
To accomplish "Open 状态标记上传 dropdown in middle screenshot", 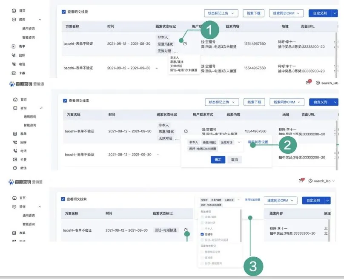I will coord(222,102).
